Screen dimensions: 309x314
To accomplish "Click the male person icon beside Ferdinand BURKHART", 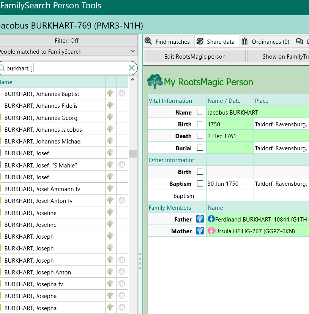I will point(211,219).
